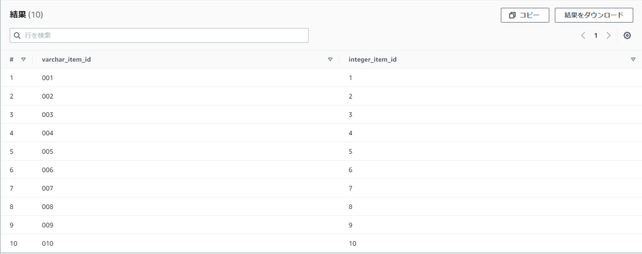The image size is (642, 254).
Task: Sort varchar_item_id column via arrow
Action: click(330, 59)
